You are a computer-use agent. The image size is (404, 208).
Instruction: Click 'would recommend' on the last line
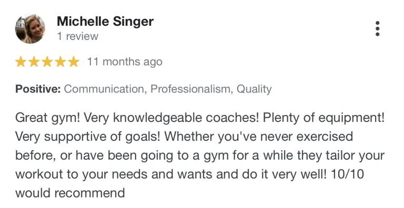point(70,193)
